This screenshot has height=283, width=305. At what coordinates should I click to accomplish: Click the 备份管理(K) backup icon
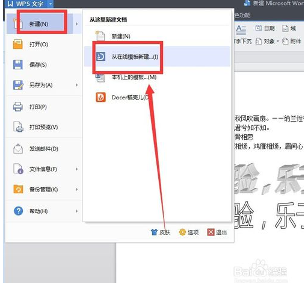point(18,189)
